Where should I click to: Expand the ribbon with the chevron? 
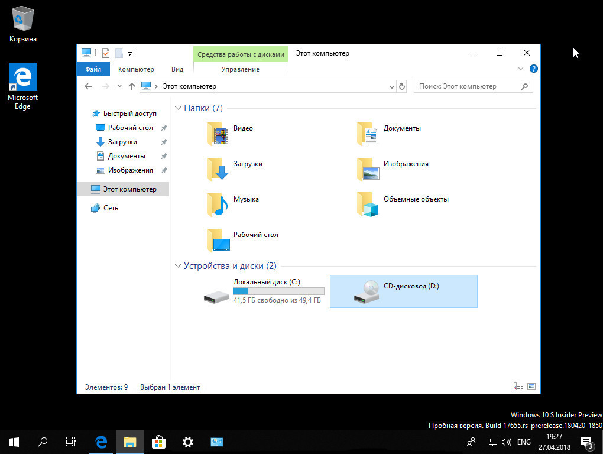tap(520, 69)
